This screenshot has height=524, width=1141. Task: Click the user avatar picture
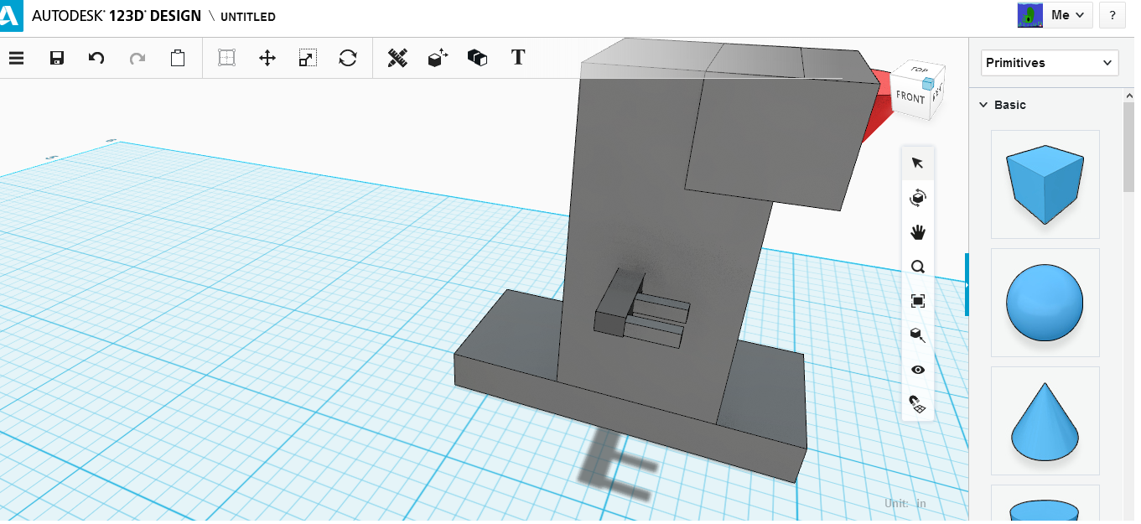tap(1029, 15)
